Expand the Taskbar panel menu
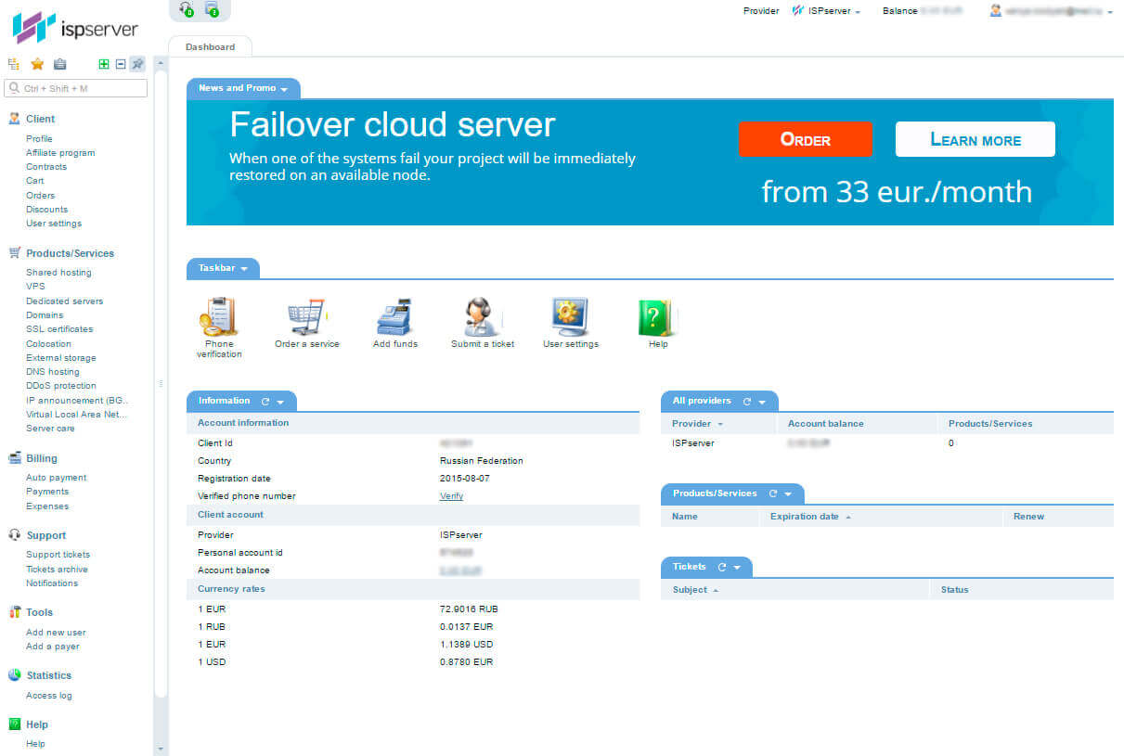Screen dimensions: 1124x756 244,269
